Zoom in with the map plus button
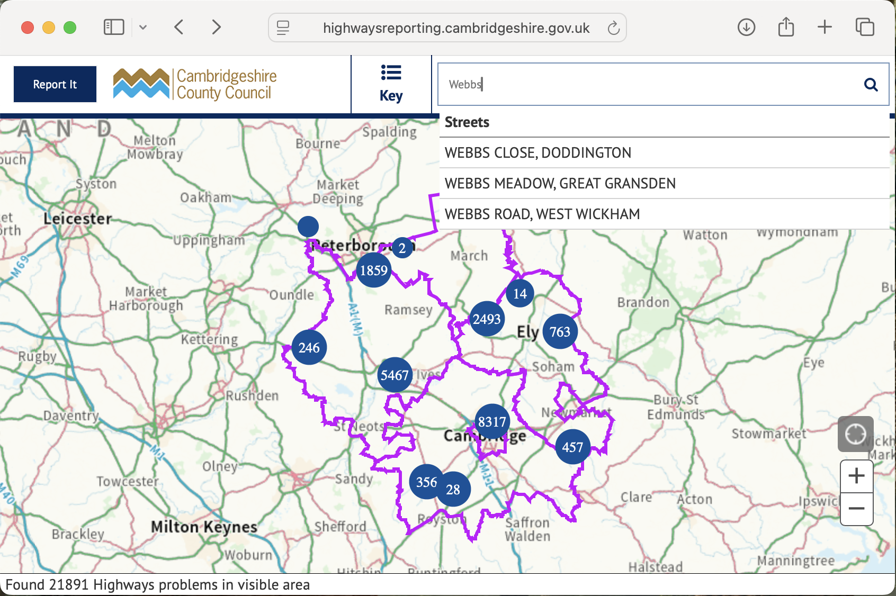Viewport: 896px width, 596px height. 856,476
